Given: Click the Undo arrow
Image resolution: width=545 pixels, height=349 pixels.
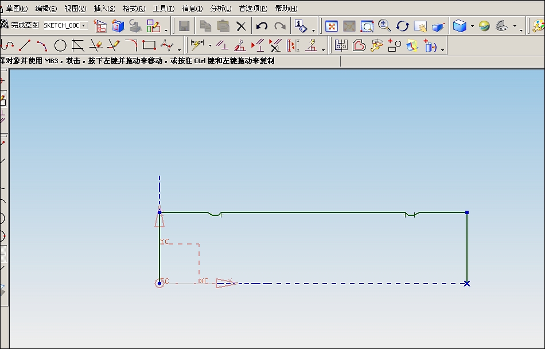Looking at the screenshot, I should [262, 26].
